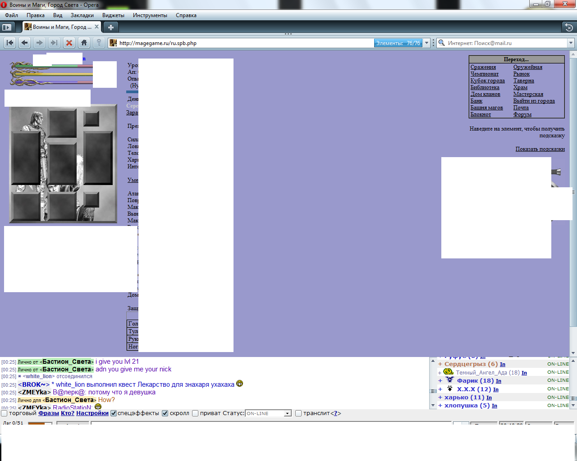
Task: Open the Сражения link
Action: (483, 67)
